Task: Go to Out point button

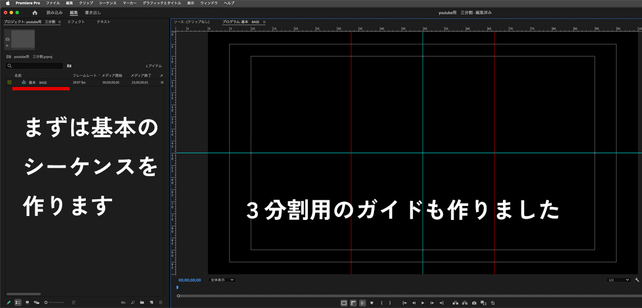Action: click(x=441, y=303)
